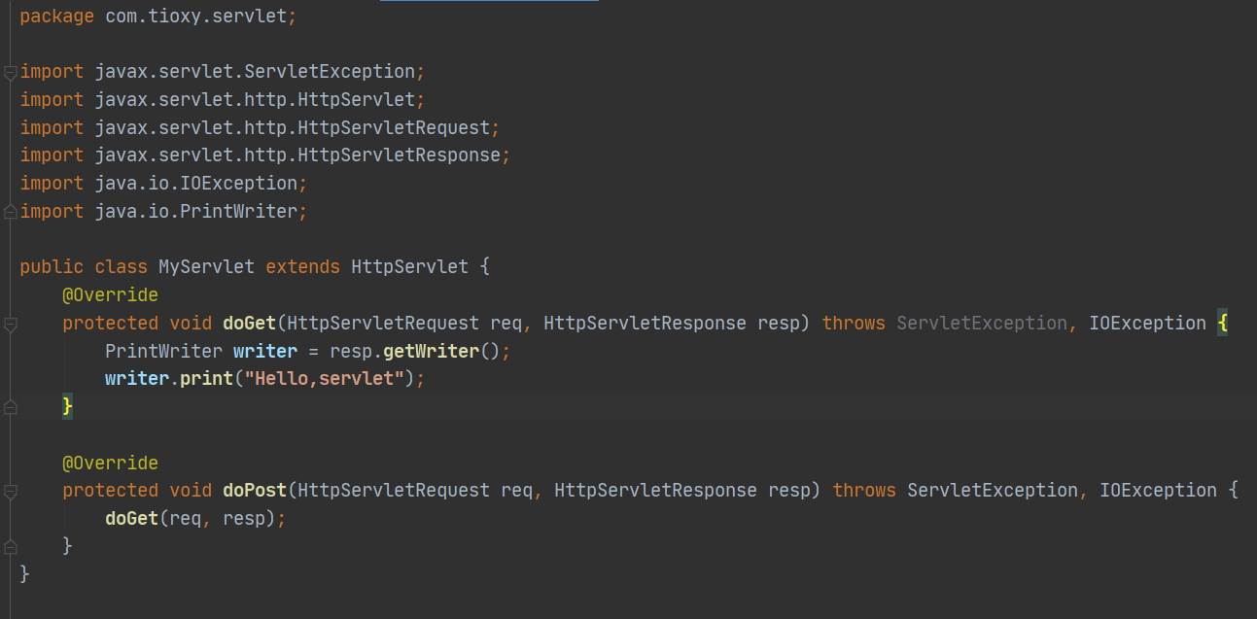Collapse the imports block fold marker
The image size is (1257, 619).
pyautogui.click(x=10, y=72)
